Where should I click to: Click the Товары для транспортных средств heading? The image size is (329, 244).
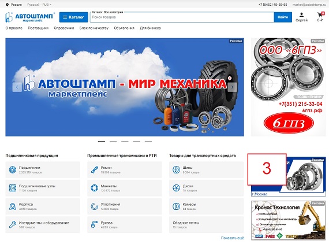[x=203, y=156]
